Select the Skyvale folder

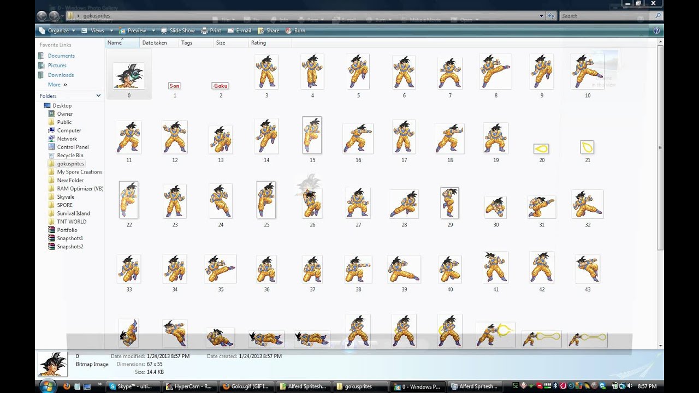coord(61,196)
